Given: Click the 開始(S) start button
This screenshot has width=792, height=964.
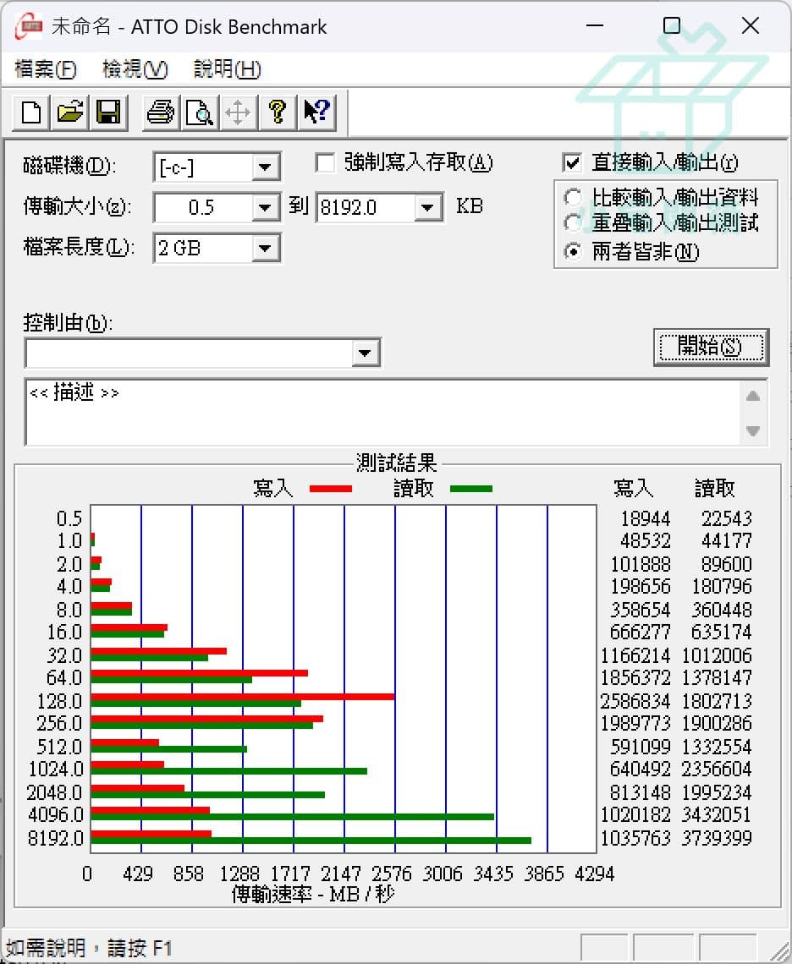Looking at the screenshot, I should [712, 348].
